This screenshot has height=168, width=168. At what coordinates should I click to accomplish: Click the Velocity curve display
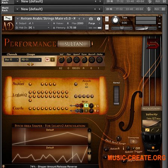(x=152, y=124)
